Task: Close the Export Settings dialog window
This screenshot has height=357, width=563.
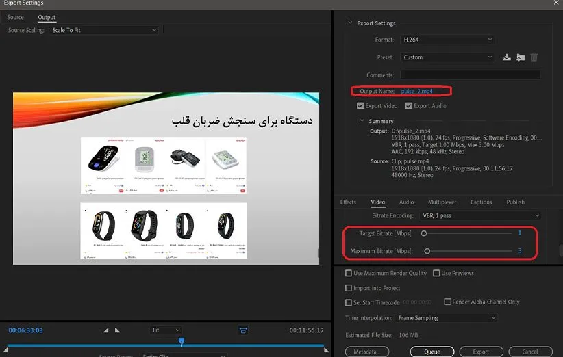Action: 555,3
